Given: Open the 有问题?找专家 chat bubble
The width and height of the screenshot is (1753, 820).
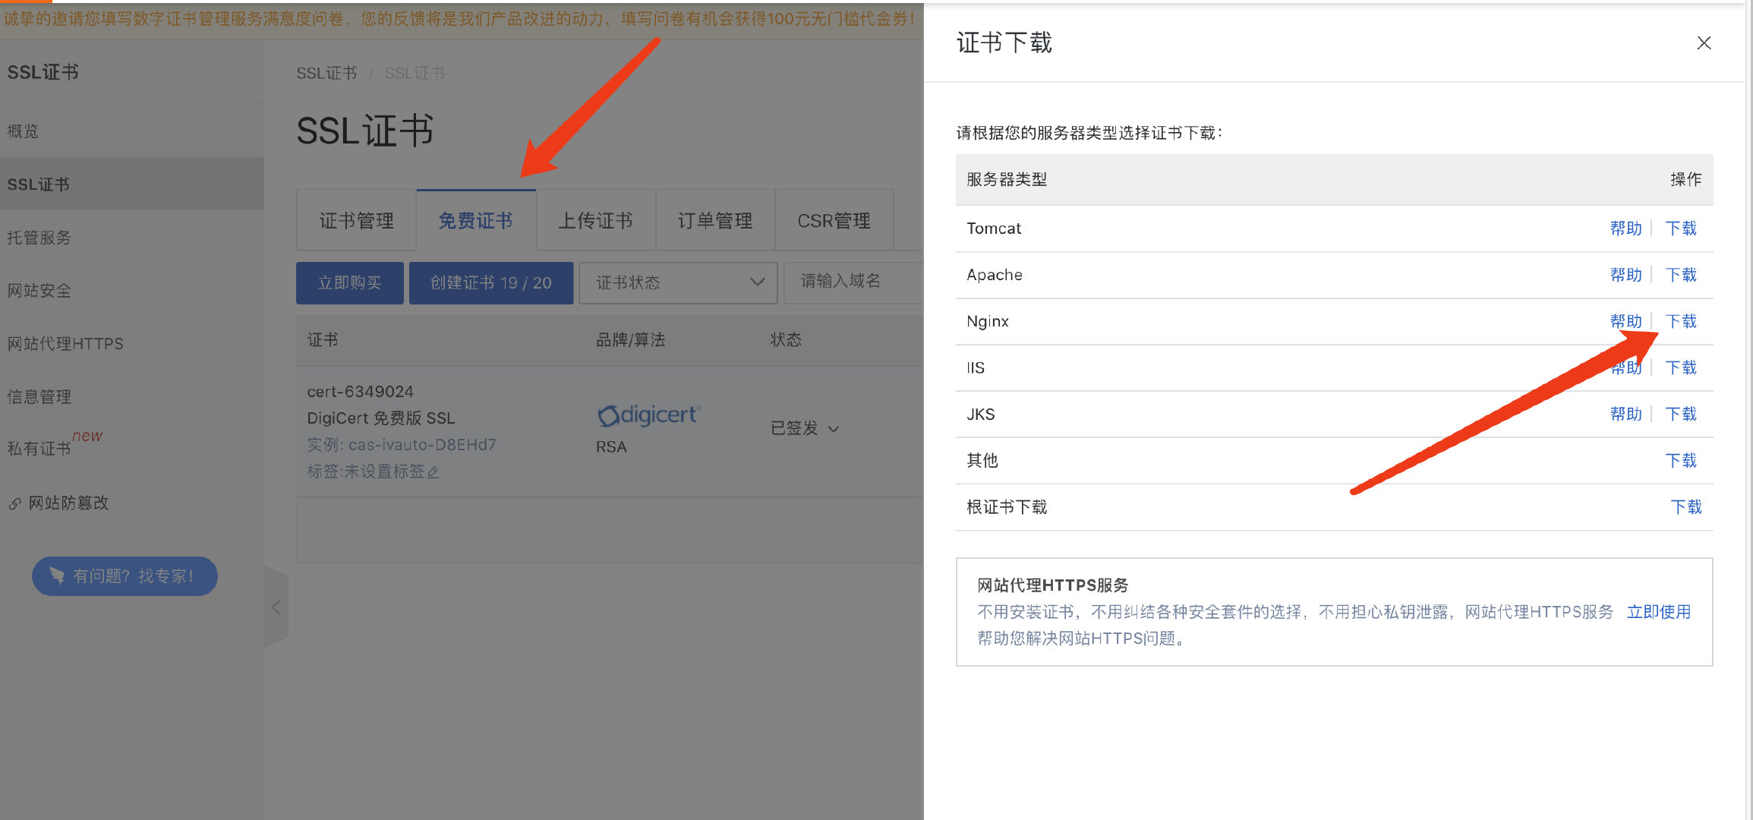Looking at the screenshot, I should point(125,576).
